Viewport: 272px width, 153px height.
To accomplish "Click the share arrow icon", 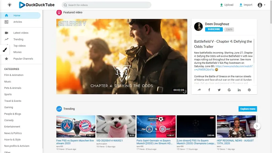I will point(199,90).
